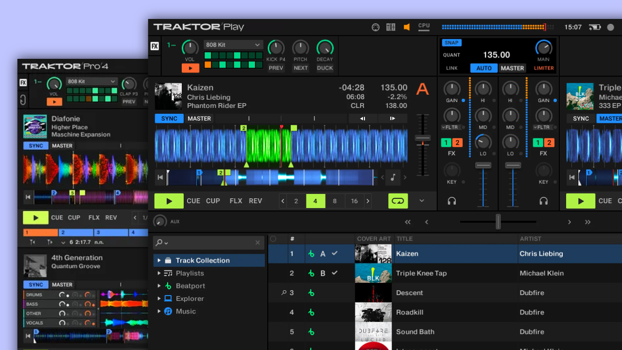Click the left headphone cue icon
Screen dimensions: 622x350
coord(452,201)
